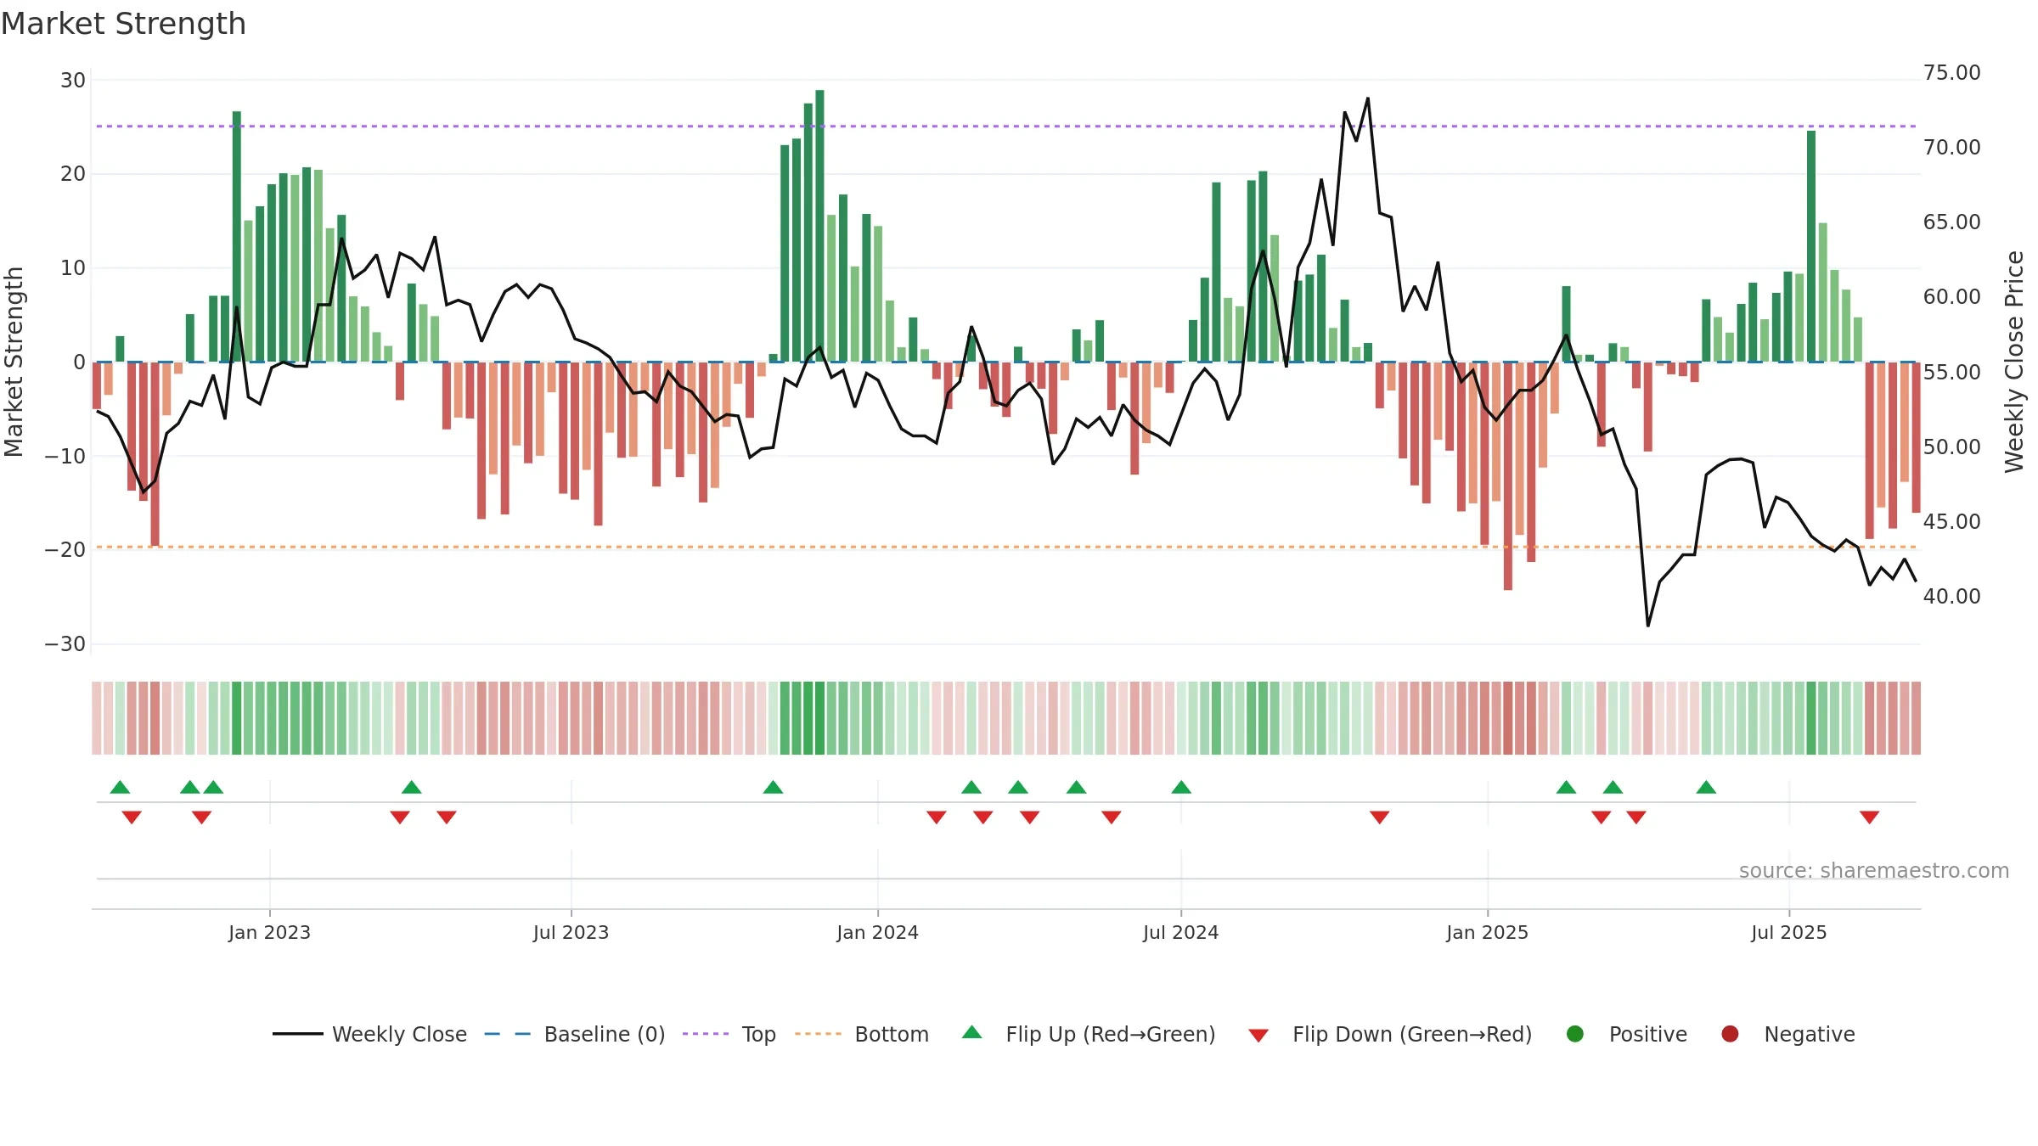Click the blue dashed Baseline line sample in legend
The image size is (2038, 1146).
coord(508,1034)
